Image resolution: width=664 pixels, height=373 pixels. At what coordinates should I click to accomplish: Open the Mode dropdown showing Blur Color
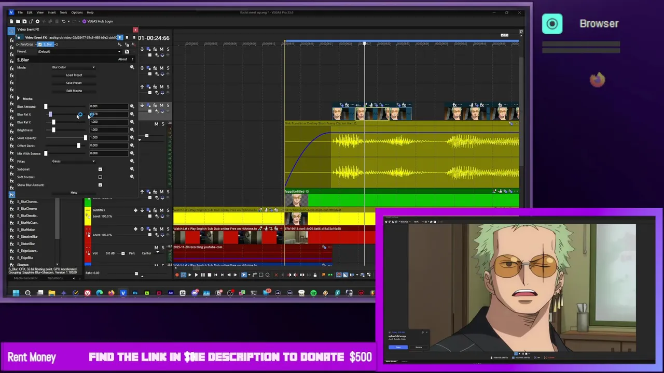tap(73, 67)
